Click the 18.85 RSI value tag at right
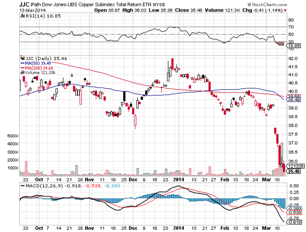Screen dimensions: 306x232 [x=293, y=46]
